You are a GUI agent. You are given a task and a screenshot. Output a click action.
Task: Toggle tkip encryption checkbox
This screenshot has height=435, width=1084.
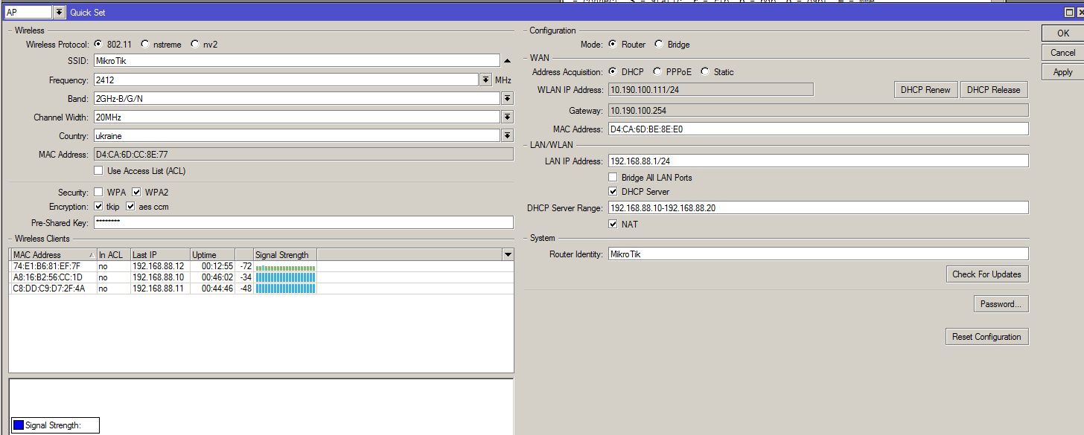tap(99, 207)
